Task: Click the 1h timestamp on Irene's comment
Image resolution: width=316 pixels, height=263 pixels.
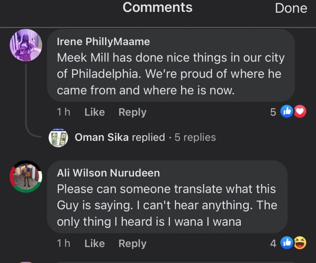Action: pyautogui.click(x=64, y=112)
